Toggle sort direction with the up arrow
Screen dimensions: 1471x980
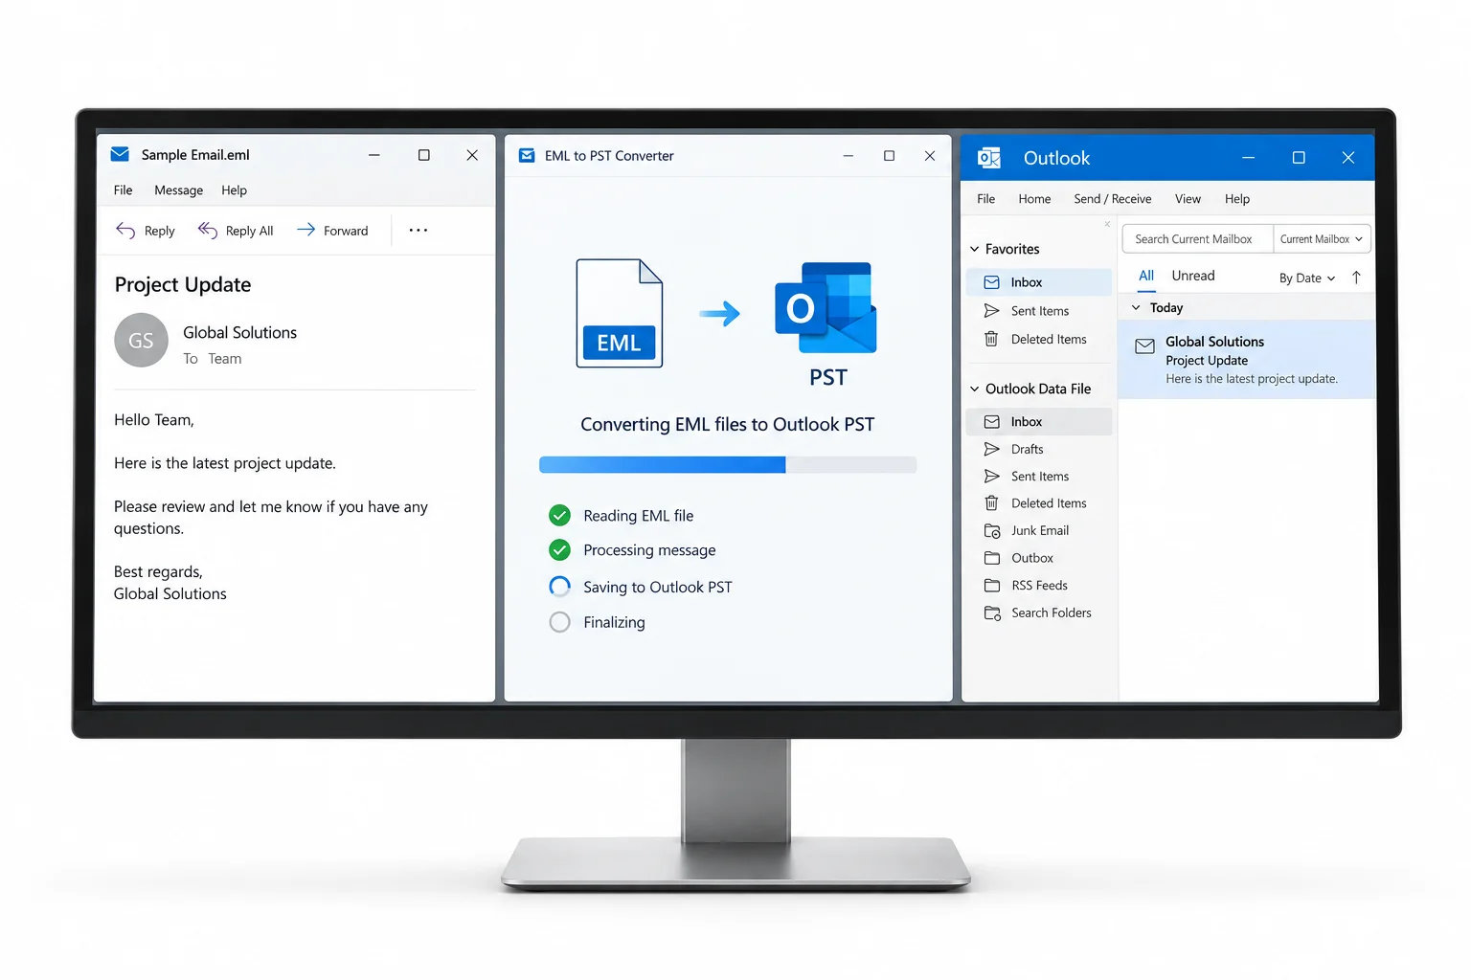tap(1356, 278)
